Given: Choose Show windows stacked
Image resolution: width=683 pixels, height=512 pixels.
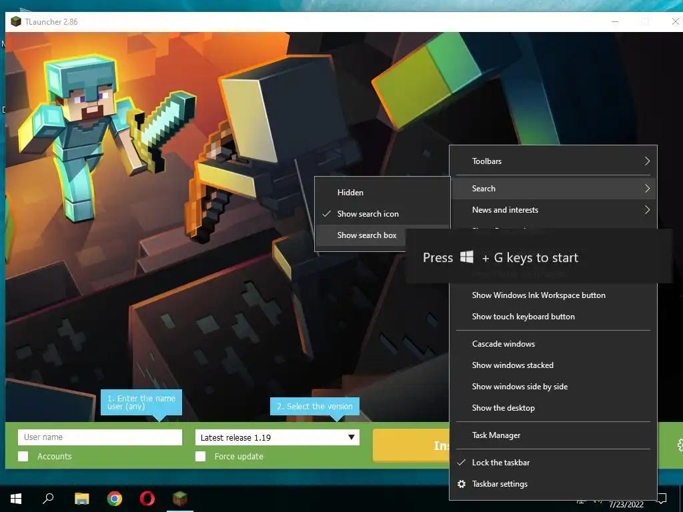Looking at the screenshot, I should [553, 365].
